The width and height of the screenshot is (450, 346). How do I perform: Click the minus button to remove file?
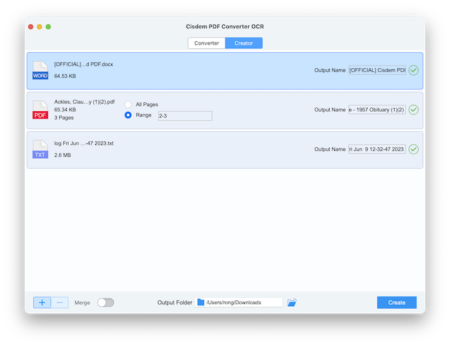point(60,302)
